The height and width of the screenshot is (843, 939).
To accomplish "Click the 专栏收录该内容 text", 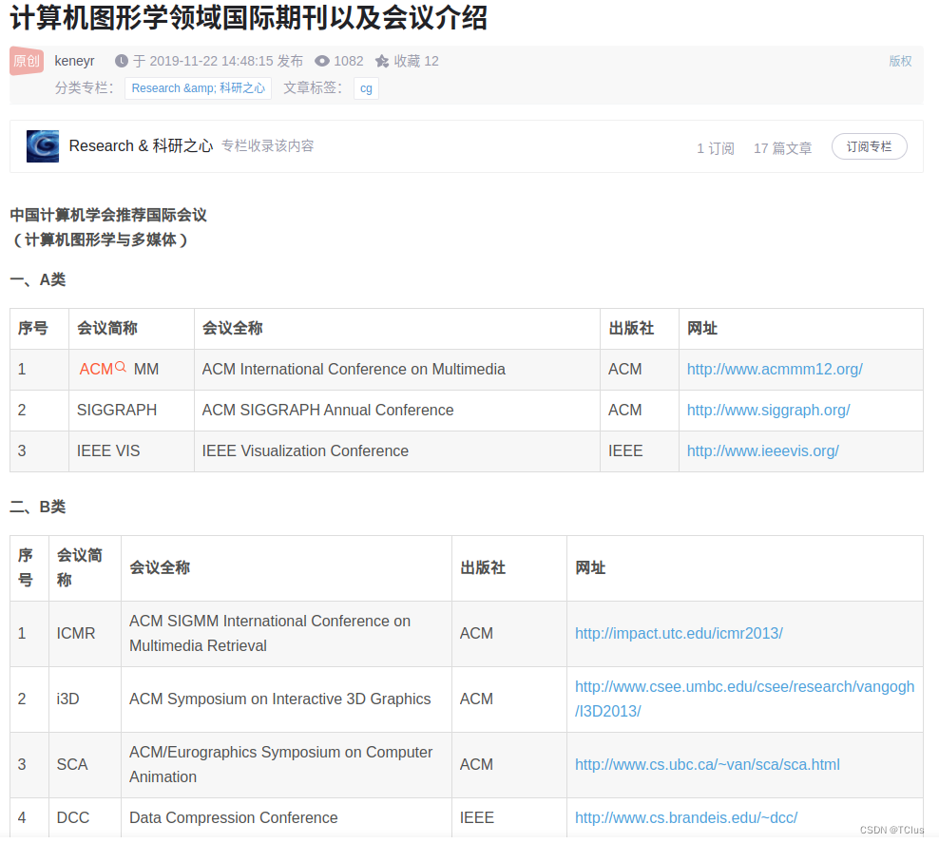I will coord(268,146).
